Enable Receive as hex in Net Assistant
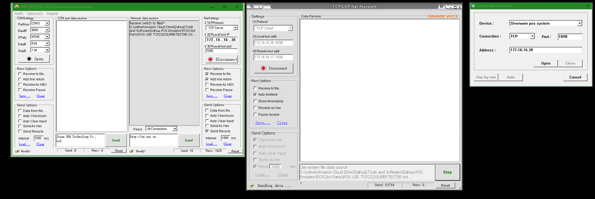Image resolution: width=595 pixels, height=199 pixels. coord(255,108)
